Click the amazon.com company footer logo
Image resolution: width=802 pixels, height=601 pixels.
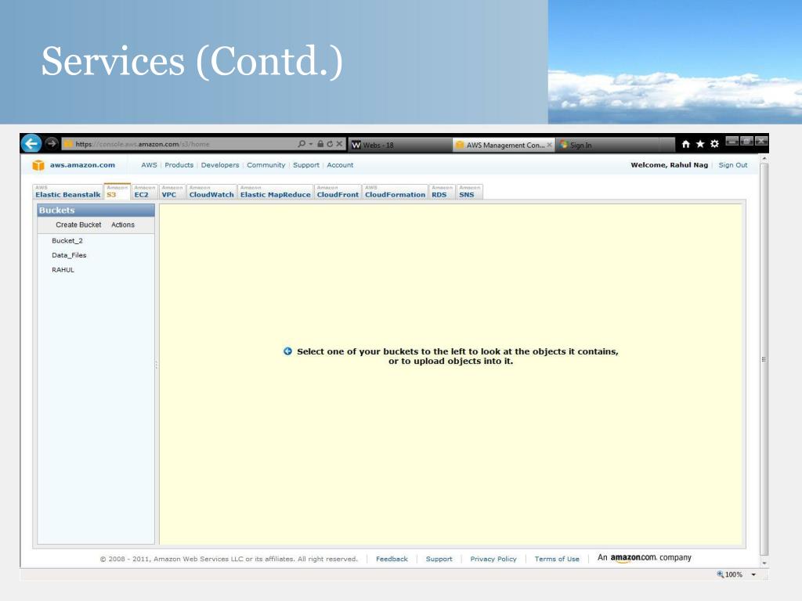[x=645, y=558]
